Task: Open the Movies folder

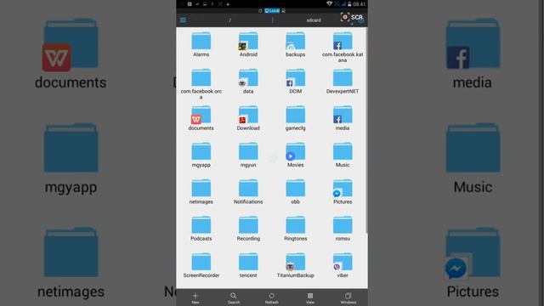Action: click(296, 155)
